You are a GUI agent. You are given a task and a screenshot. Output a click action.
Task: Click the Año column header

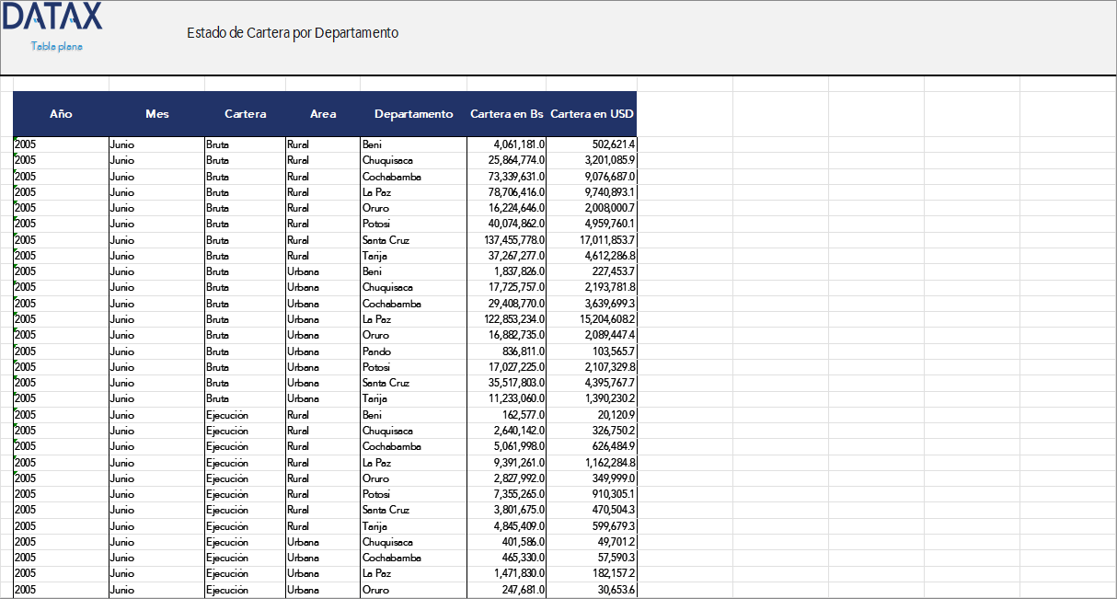pyautogui.click(x=60, y=114)
